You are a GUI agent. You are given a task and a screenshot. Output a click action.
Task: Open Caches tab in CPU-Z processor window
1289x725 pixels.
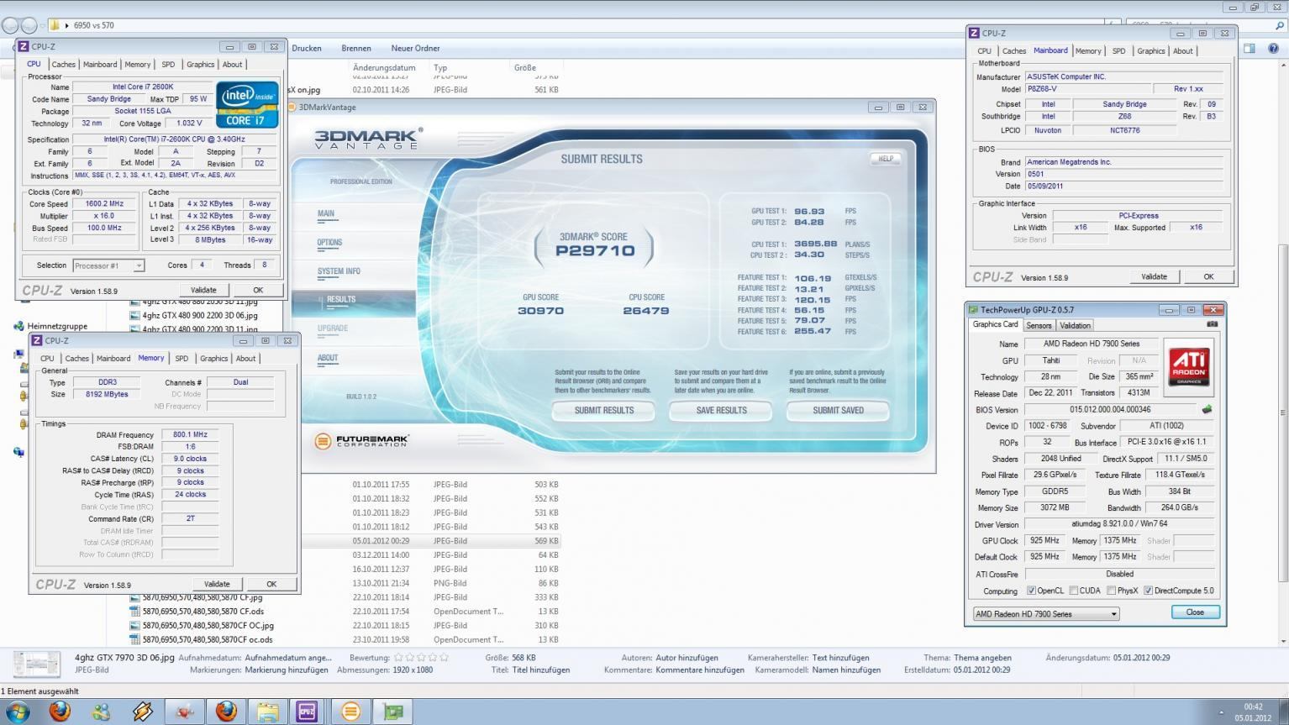coord(63,64)
